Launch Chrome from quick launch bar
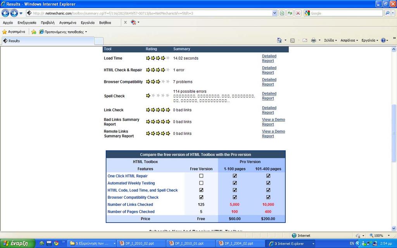This screenshot has width=397, height=248. tap(56, 243)
